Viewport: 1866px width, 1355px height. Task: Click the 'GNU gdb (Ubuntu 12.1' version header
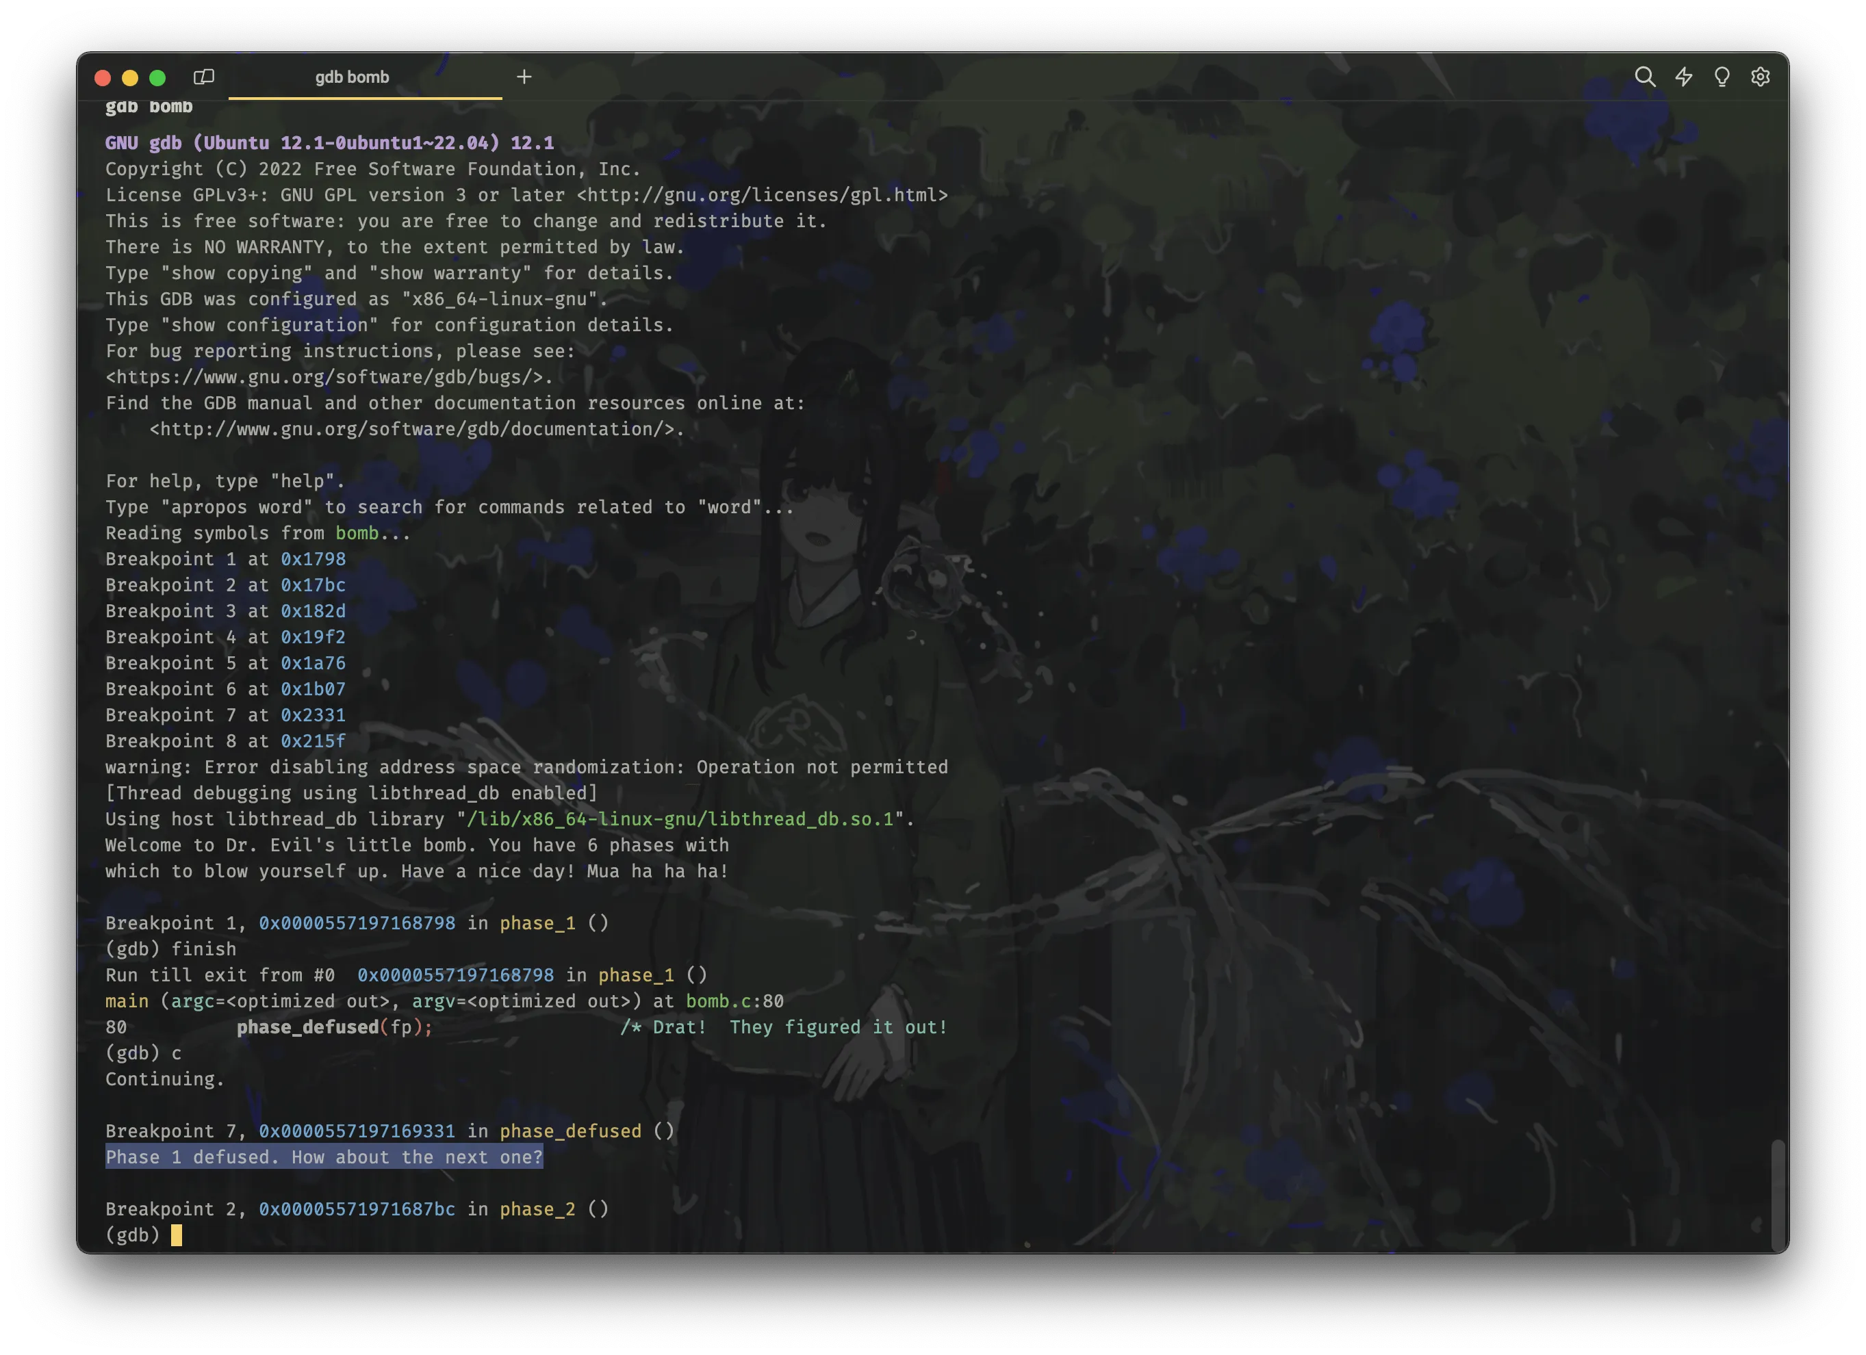[x=330, y=143]
